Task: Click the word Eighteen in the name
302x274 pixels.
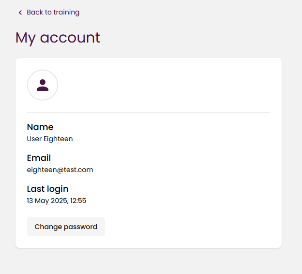Action: (x=58, y=139)
